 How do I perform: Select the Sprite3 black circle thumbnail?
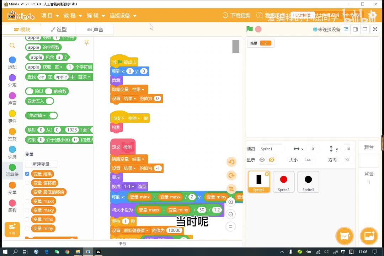[x=308, y=182]
